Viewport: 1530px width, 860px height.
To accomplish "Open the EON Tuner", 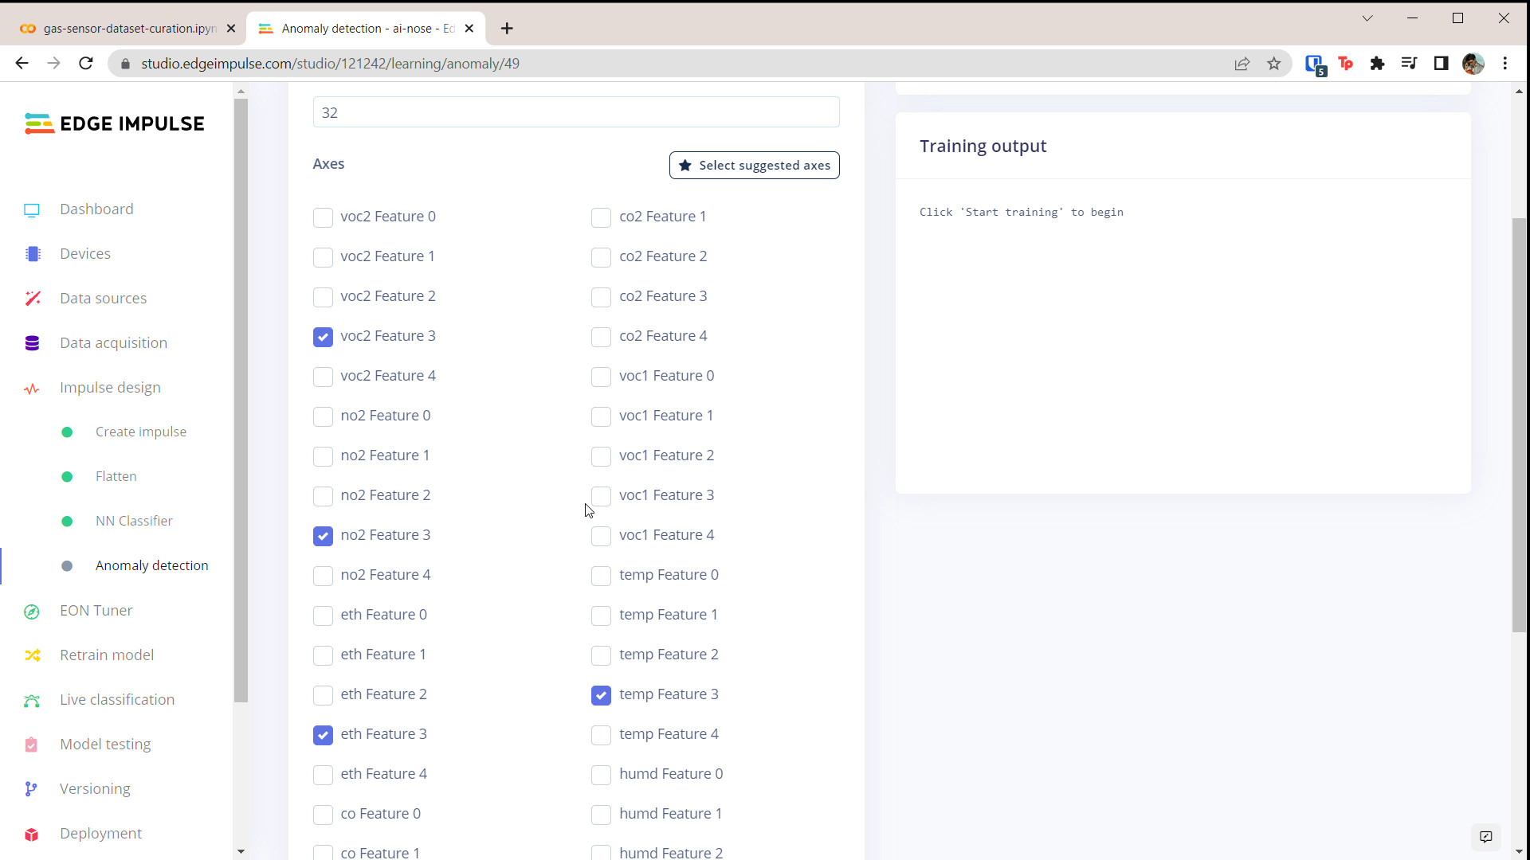I will tap(96, 610).
